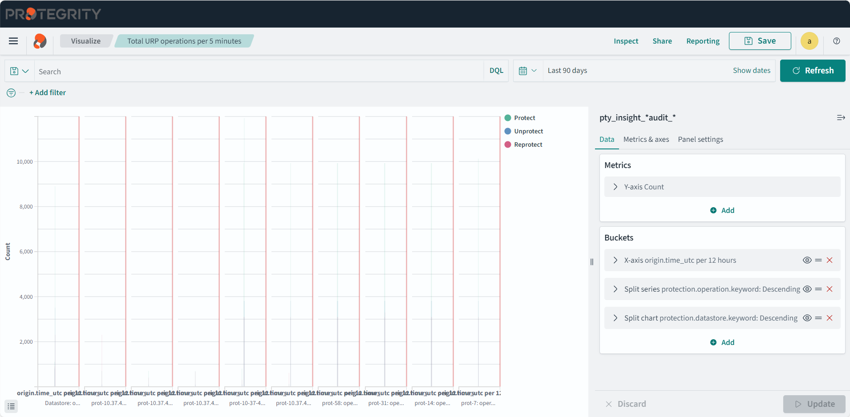Focus the Search query field
Image resolution: width=850 pixels, height=417 pixels.
pyautogui.click(x=259, y=71)
